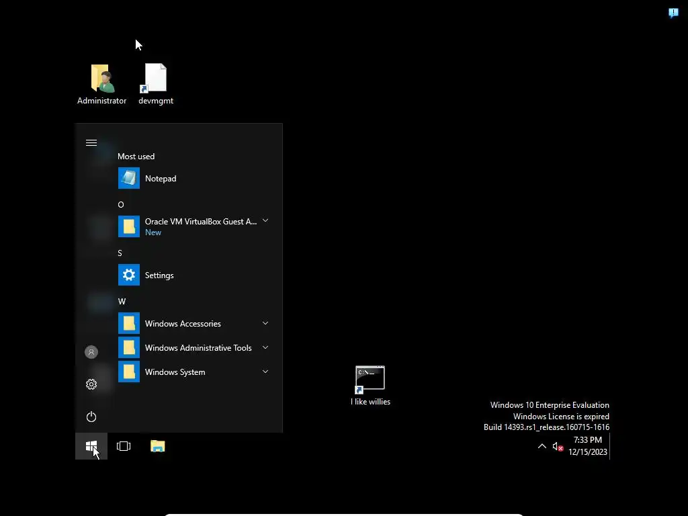The width and height of the screenshot is (688, 516).
Task: Click the Notepad icon in Most used
Action: coord(129,178)
